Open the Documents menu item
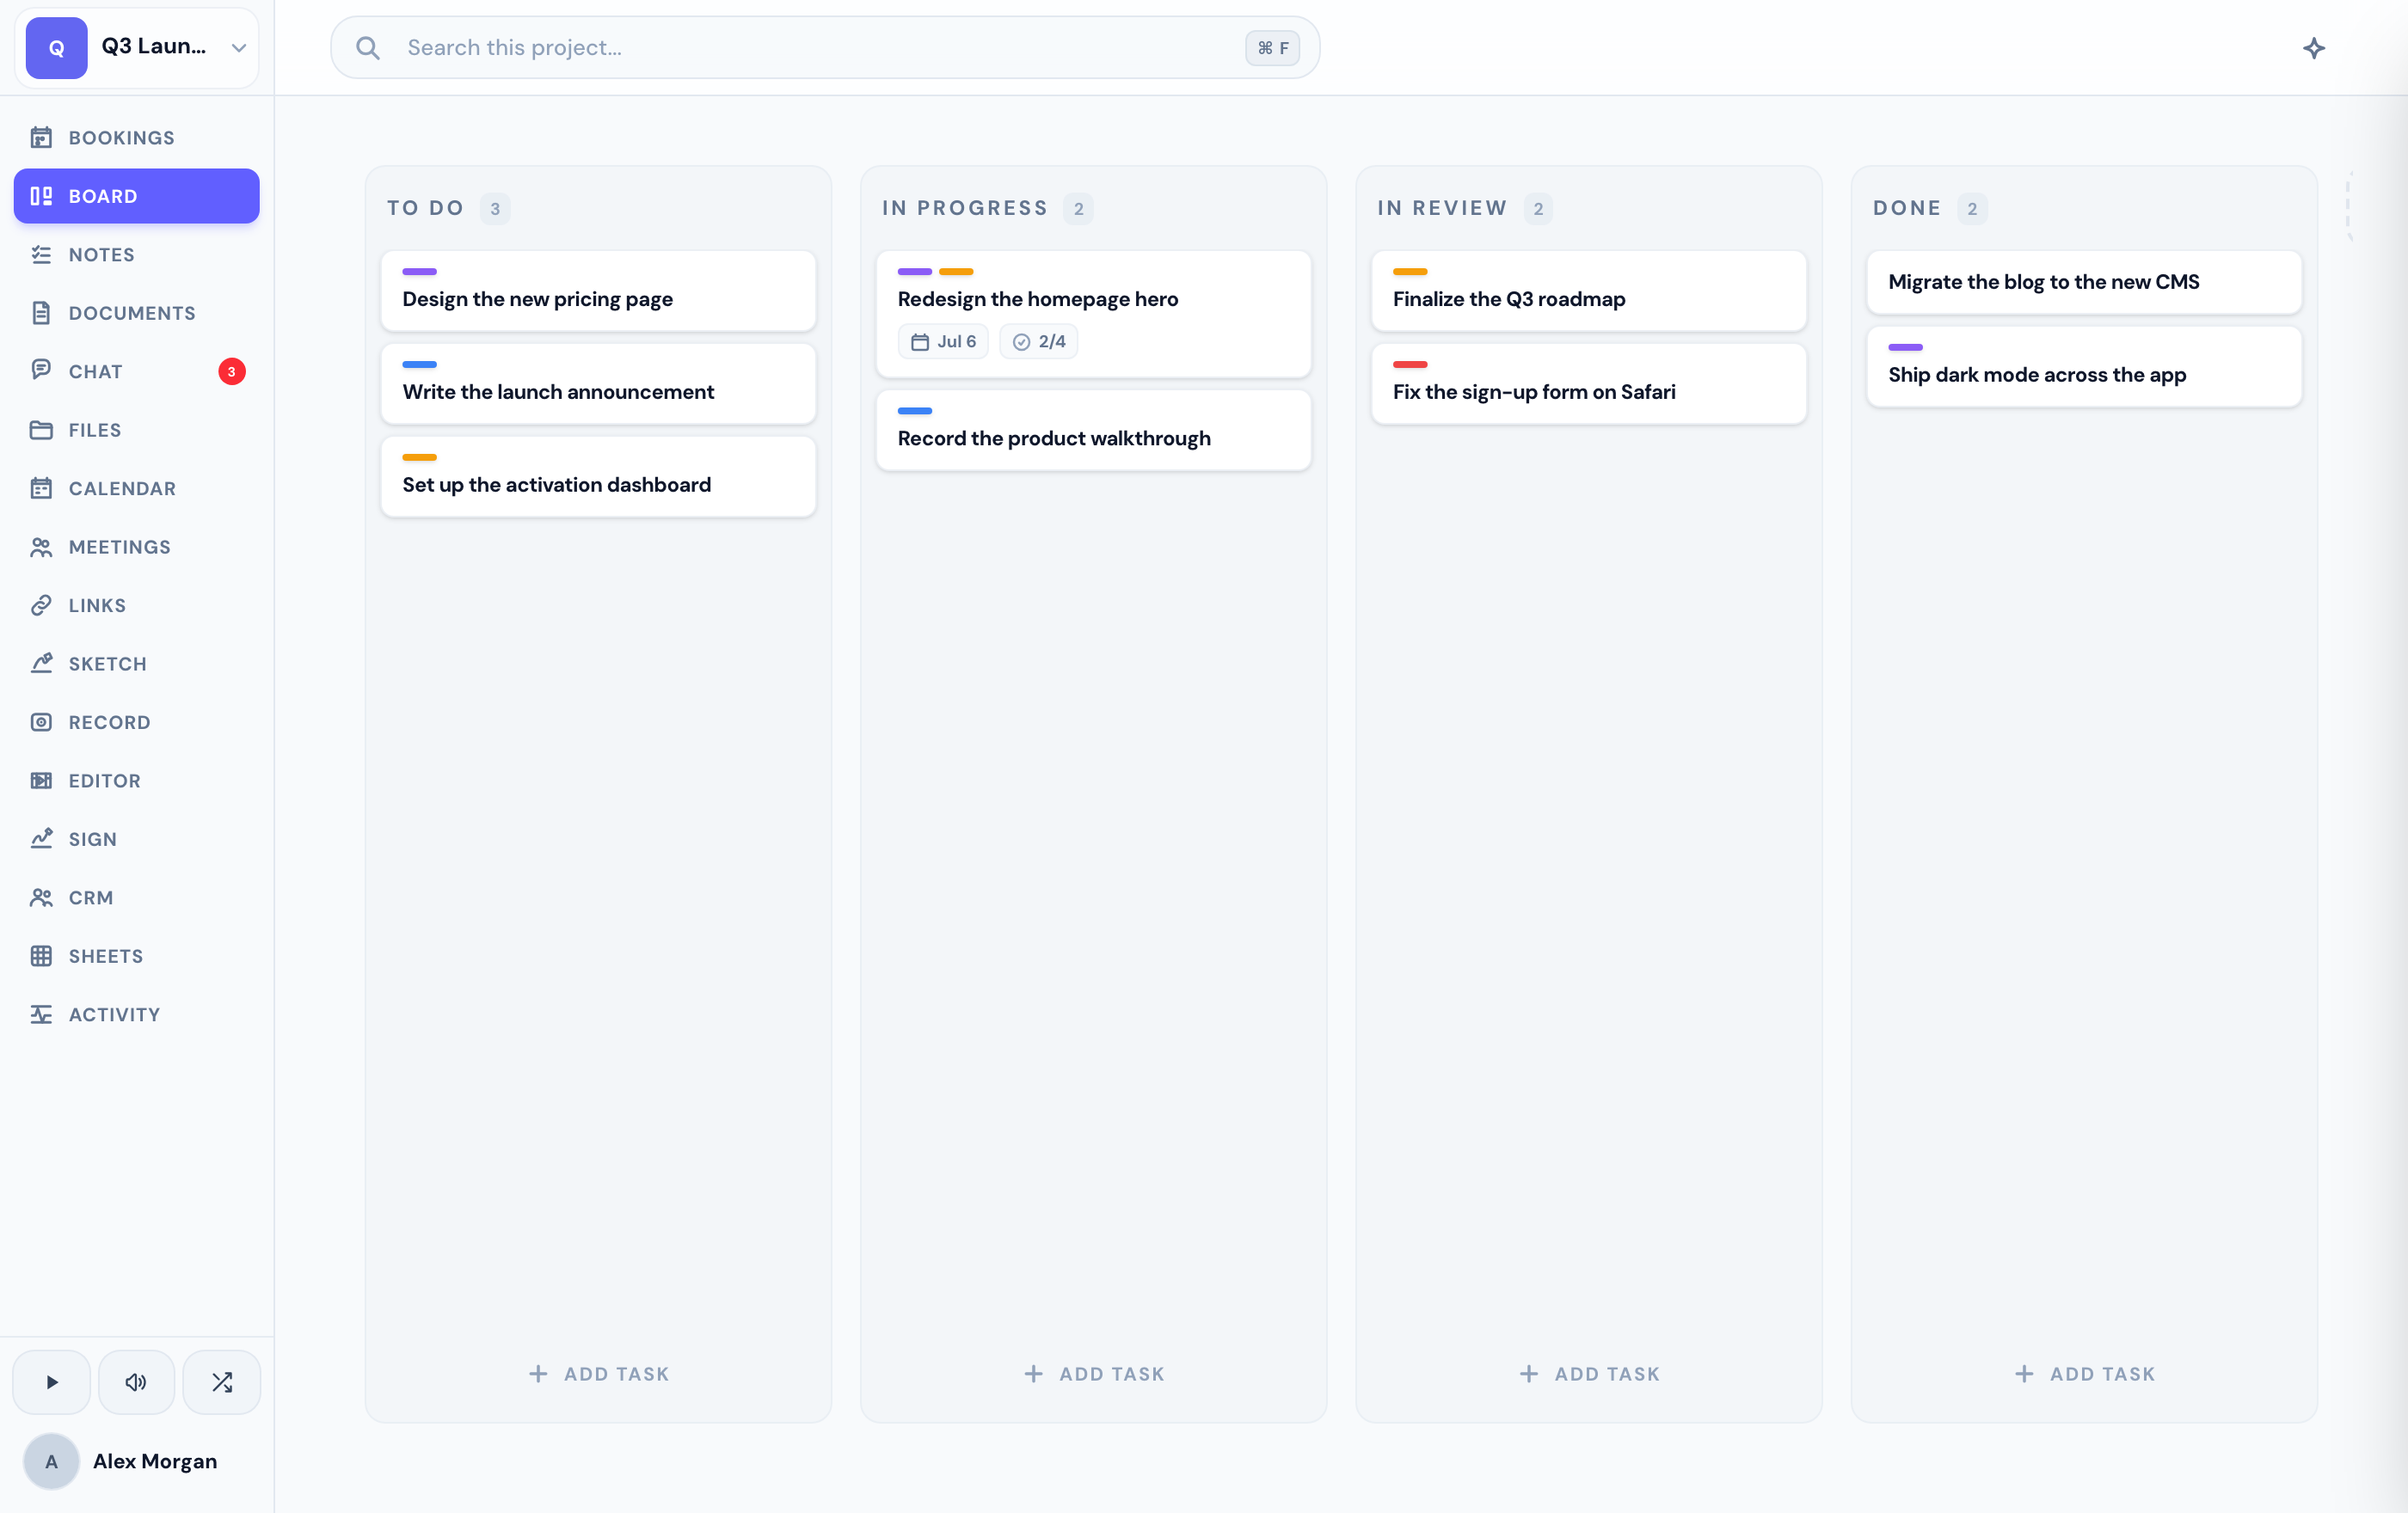 click(x=137, y=313)
